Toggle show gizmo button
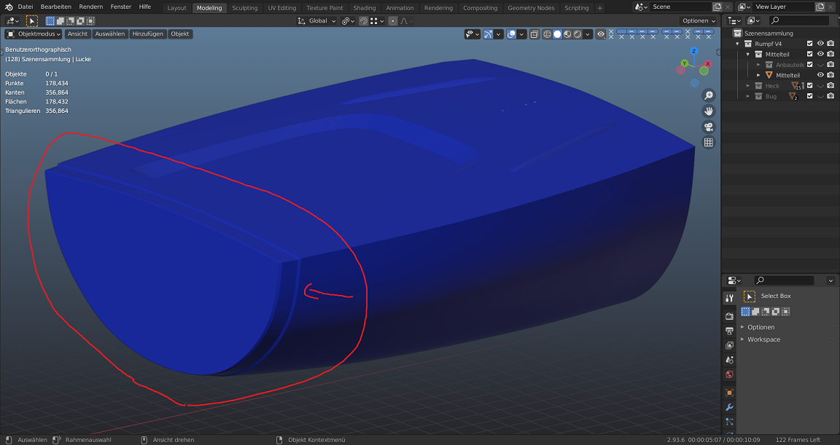This screenshot has width=840, height=445. [488, 34]
